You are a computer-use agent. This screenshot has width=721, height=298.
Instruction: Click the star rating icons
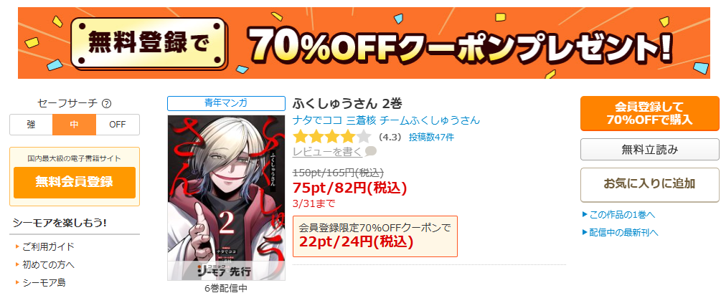(x=331, y=137)
